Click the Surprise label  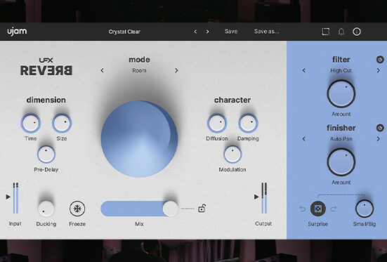pyautogui.click(x=318, y=224)
